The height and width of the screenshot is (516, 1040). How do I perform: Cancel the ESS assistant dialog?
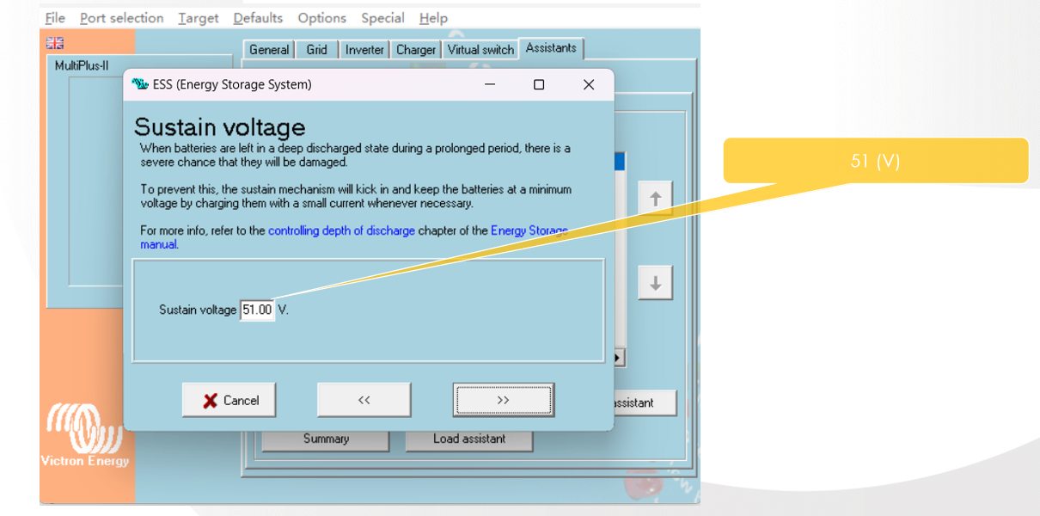(229, 400)
